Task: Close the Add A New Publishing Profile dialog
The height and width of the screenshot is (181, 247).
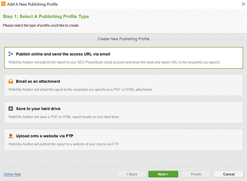Action: [x=243, y=4]
